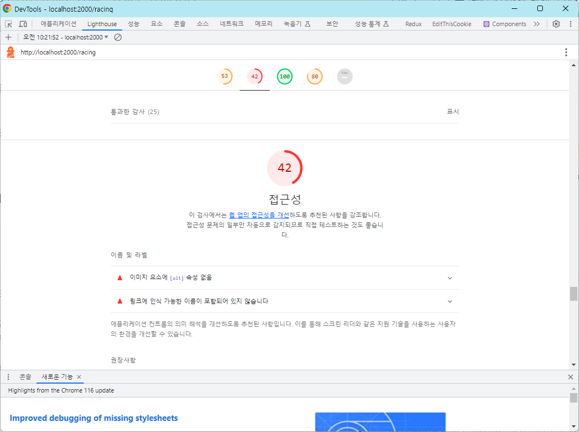Expand the image [alt] attribute audit chevron
Image resolution: width=579 pixels, height=432 pixels.
click(450, 278)
